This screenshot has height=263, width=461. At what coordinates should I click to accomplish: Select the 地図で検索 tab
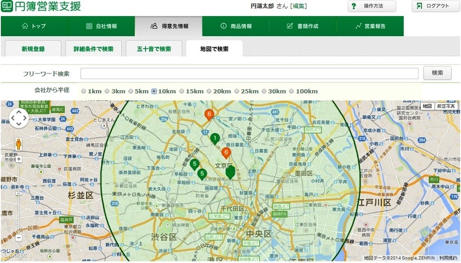[x=214, y=48]
